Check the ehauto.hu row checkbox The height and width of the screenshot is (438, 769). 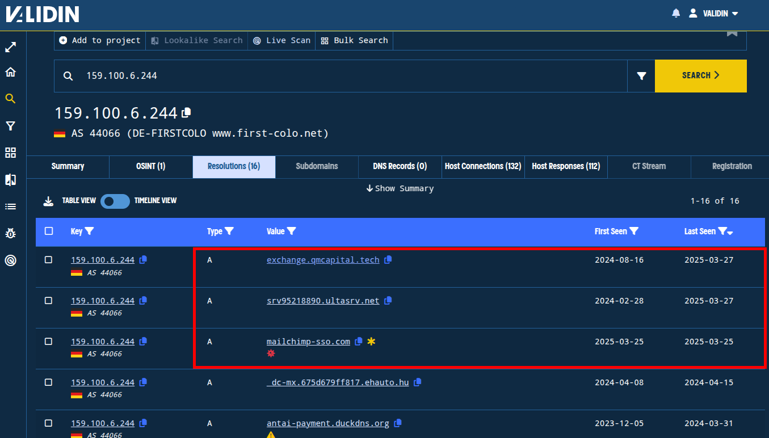tap(49, 382)
